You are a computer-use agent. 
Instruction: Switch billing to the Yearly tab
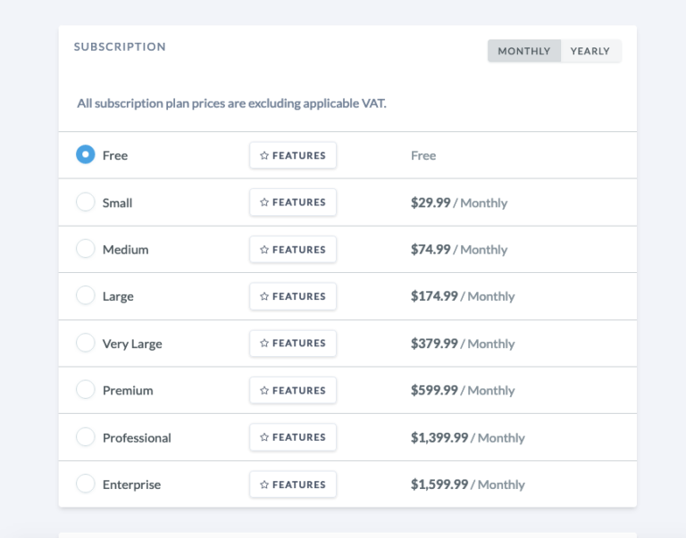coord(590,51)
